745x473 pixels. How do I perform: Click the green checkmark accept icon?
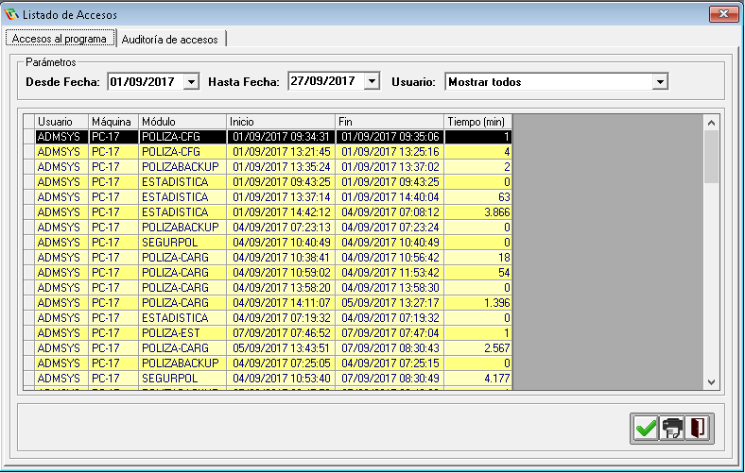(646, 429)
